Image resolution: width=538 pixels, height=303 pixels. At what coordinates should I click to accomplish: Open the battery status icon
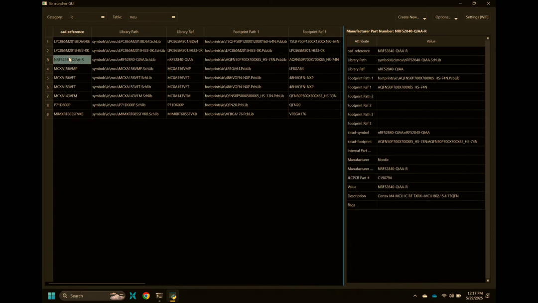[458, 296]
